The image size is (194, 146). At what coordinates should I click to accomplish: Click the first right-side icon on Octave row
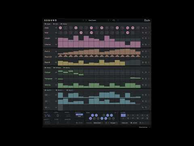[x=143, y=73]
